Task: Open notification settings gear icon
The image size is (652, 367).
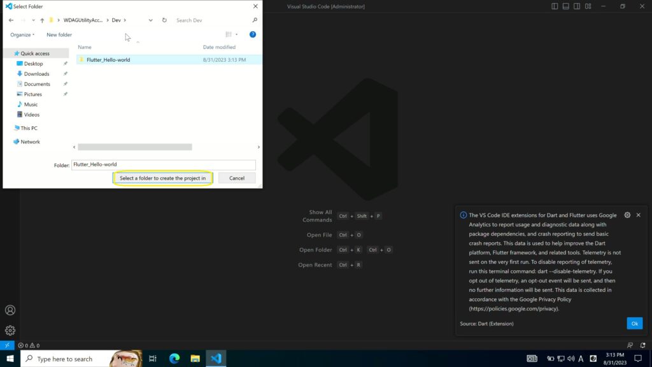Action: pyautogui.click(x=627, y=215)
